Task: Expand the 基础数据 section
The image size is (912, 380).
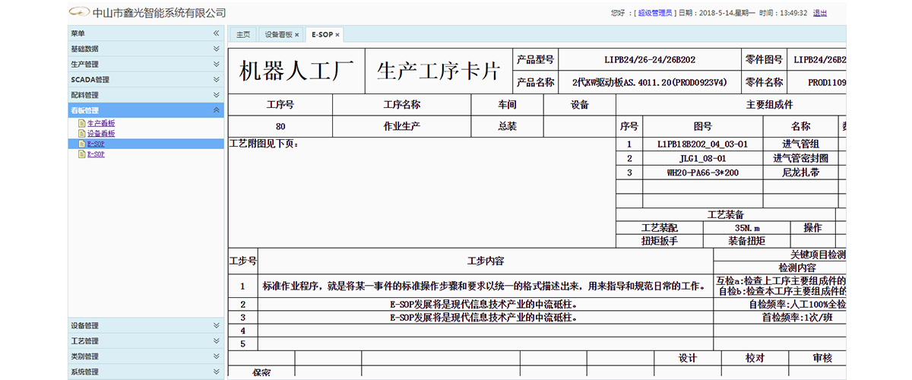Action: pos(217,49)
